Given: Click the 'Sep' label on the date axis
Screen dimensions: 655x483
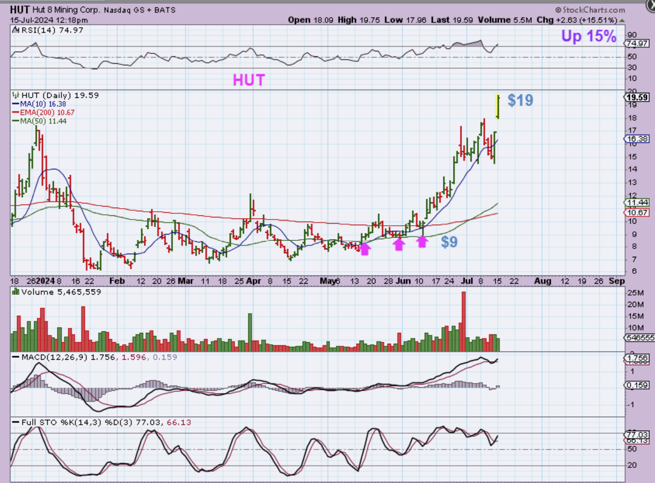Looking at the screenshot, I should (617, 281).
